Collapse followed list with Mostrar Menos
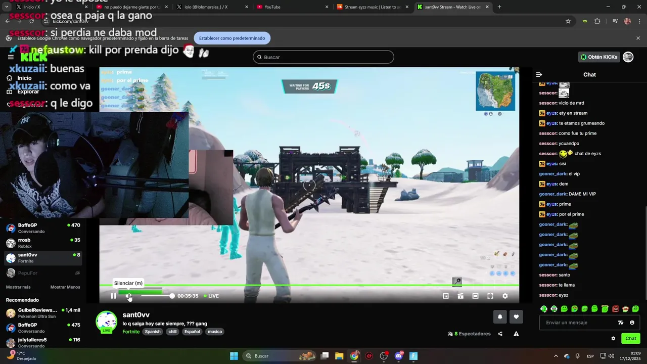The image size is (647, 364). point(65,287)
